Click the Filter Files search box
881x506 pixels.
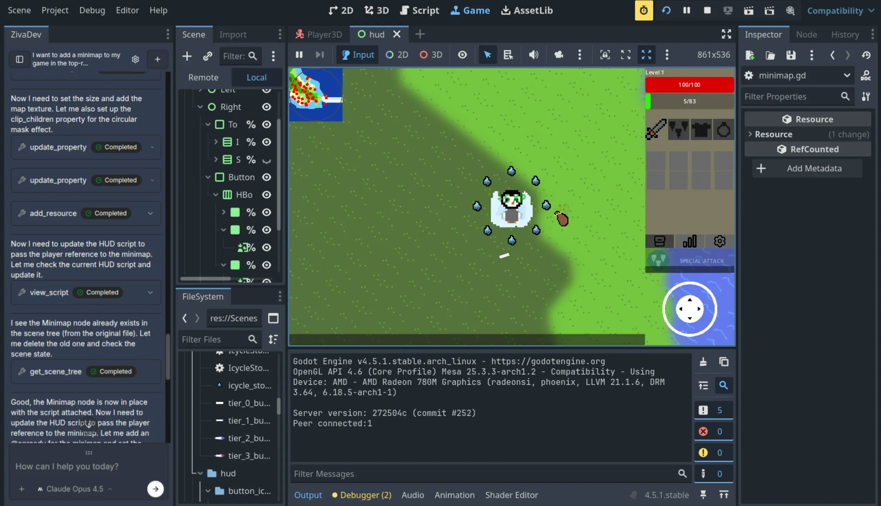[215, 339]
